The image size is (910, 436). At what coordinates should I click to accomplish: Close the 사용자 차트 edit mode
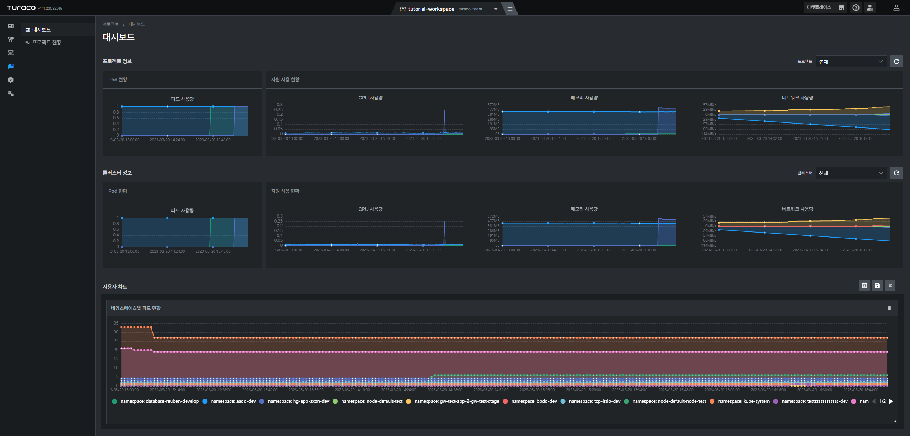(890, 285)
